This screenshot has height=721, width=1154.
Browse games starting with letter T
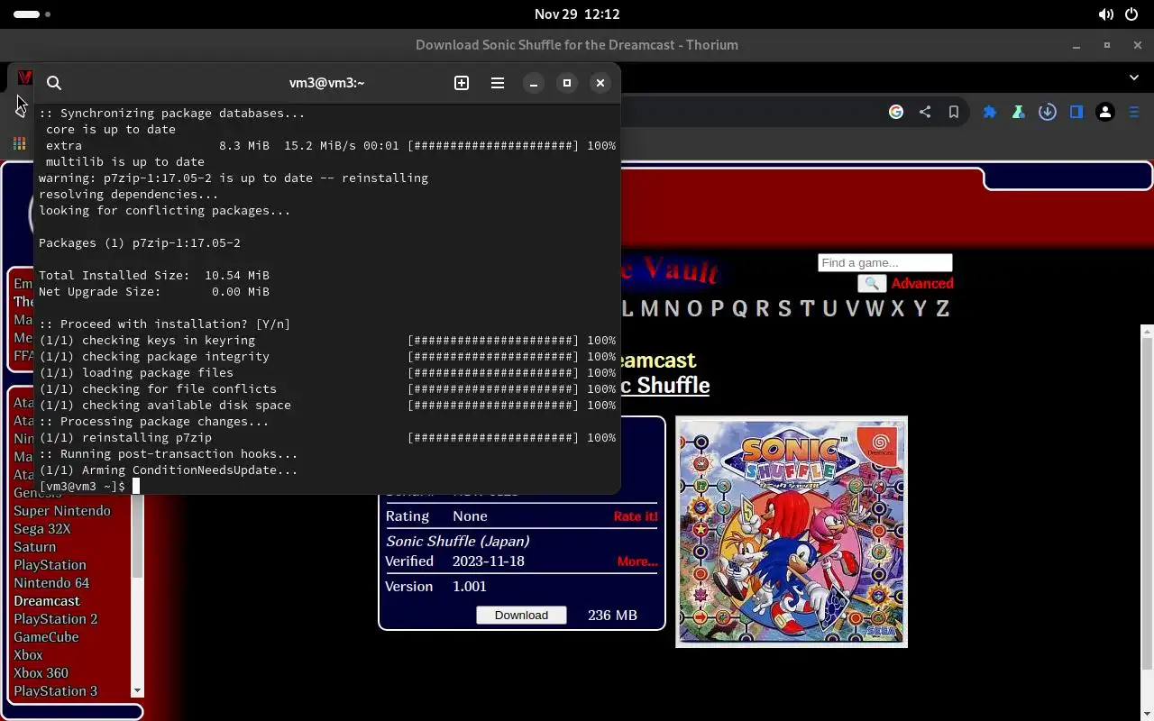point(807,309)
